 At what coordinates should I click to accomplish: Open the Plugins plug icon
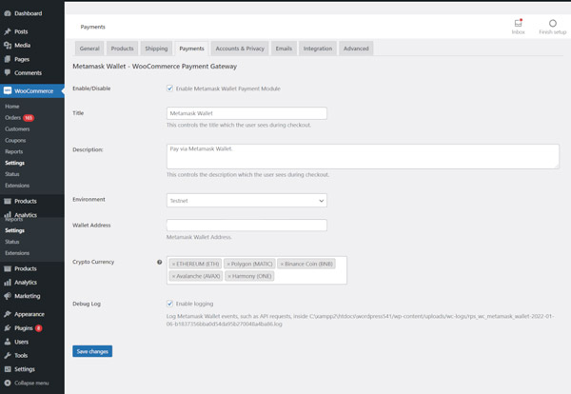(8, 327)
